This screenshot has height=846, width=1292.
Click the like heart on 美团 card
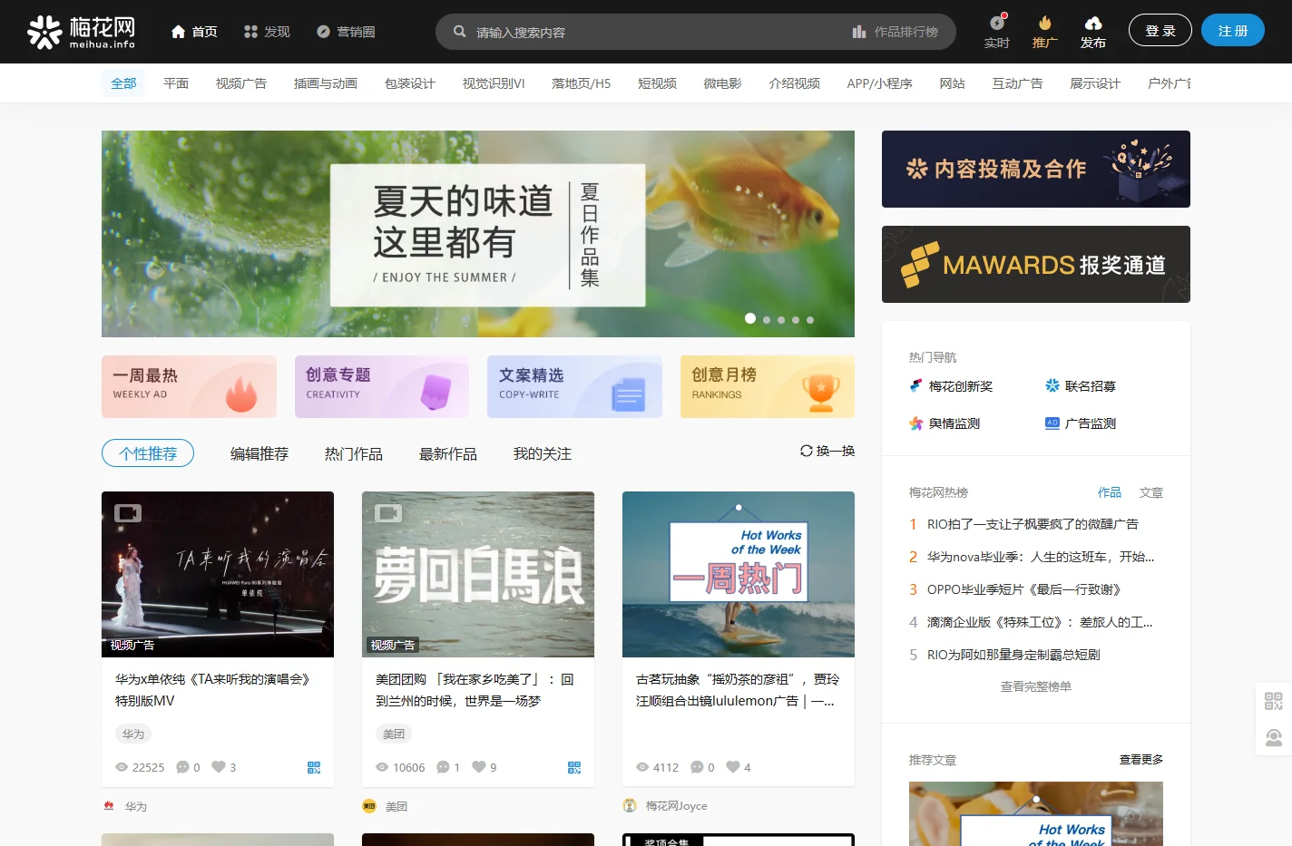pos(479,766)
